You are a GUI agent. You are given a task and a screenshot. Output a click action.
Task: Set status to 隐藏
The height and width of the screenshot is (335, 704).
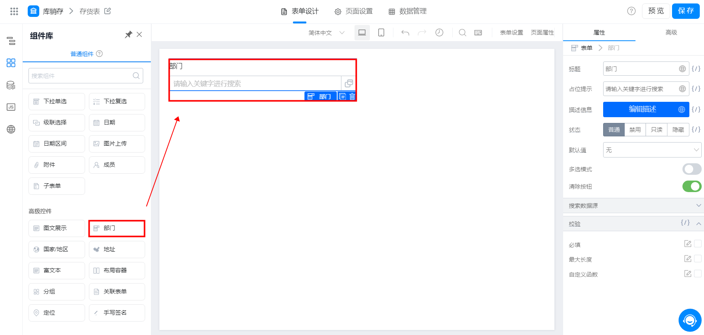point(678,129)
